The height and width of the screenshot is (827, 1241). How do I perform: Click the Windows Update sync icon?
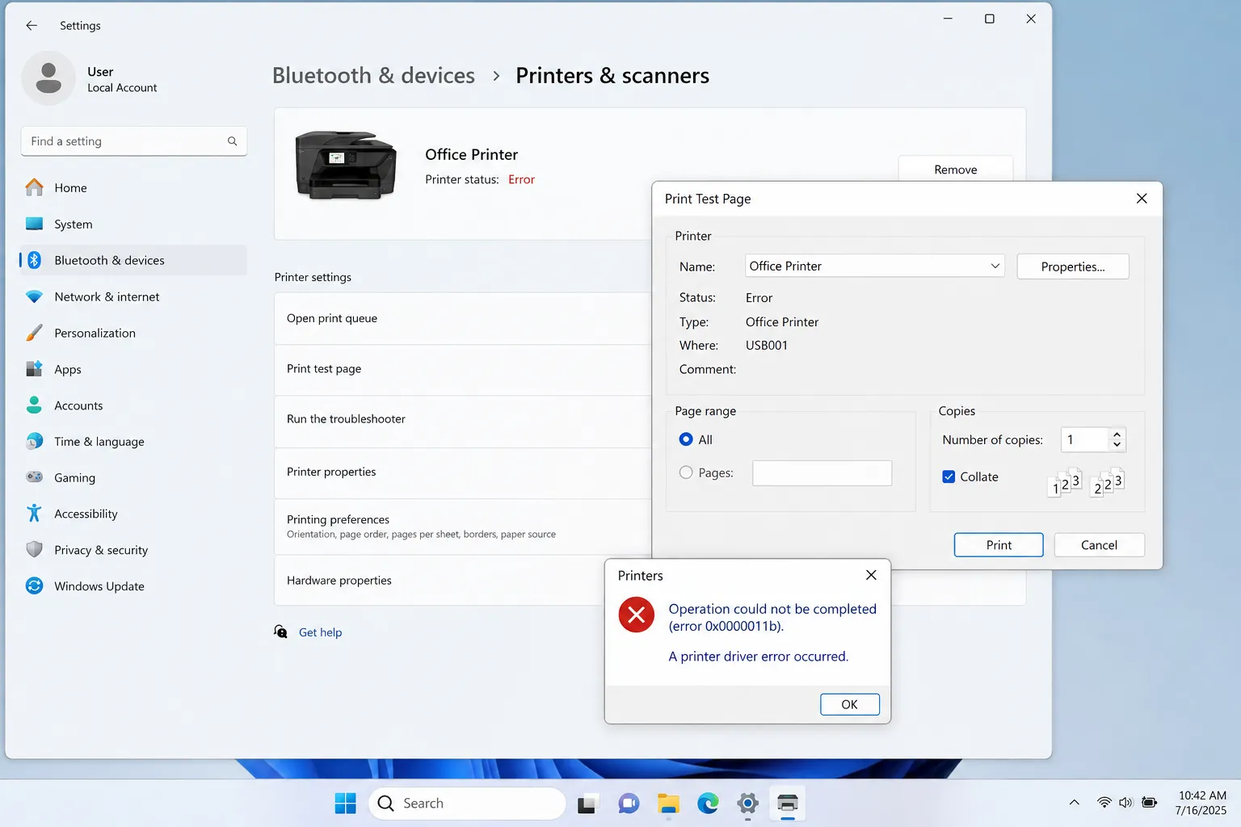(34, 586)
